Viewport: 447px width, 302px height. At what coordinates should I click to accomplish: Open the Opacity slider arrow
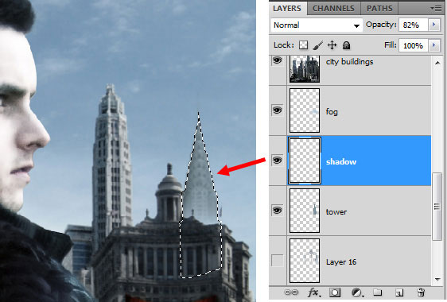coord(434,25)
